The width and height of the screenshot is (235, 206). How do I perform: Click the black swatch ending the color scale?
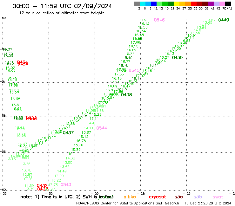[x=228, y=4]
